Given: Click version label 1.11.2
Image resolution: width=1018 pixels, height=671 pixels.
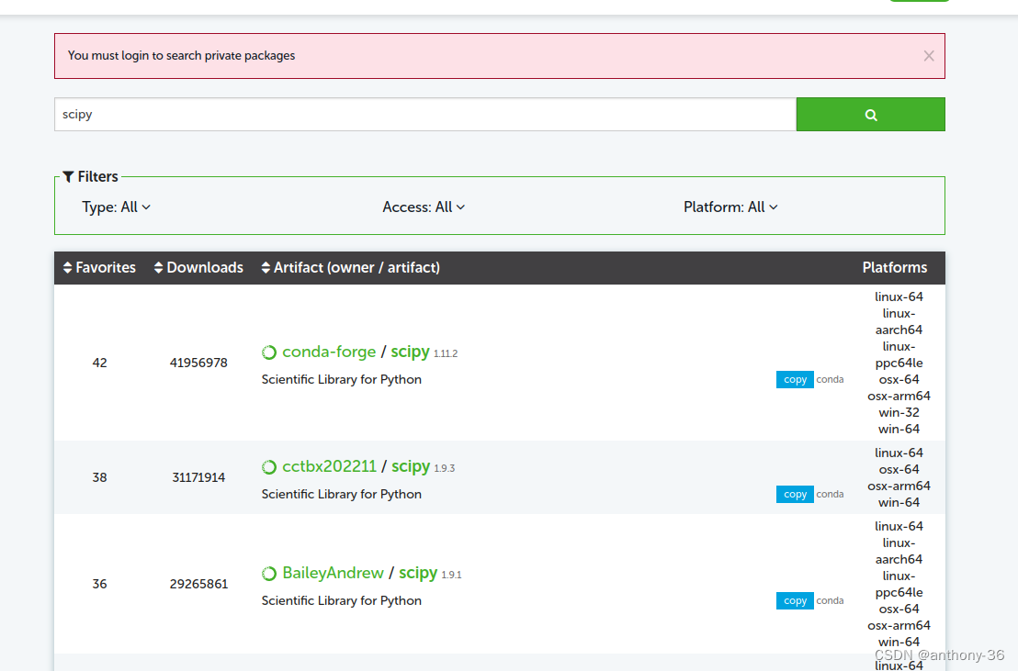Looking at the screenshot, I should (x=446, y=353).
